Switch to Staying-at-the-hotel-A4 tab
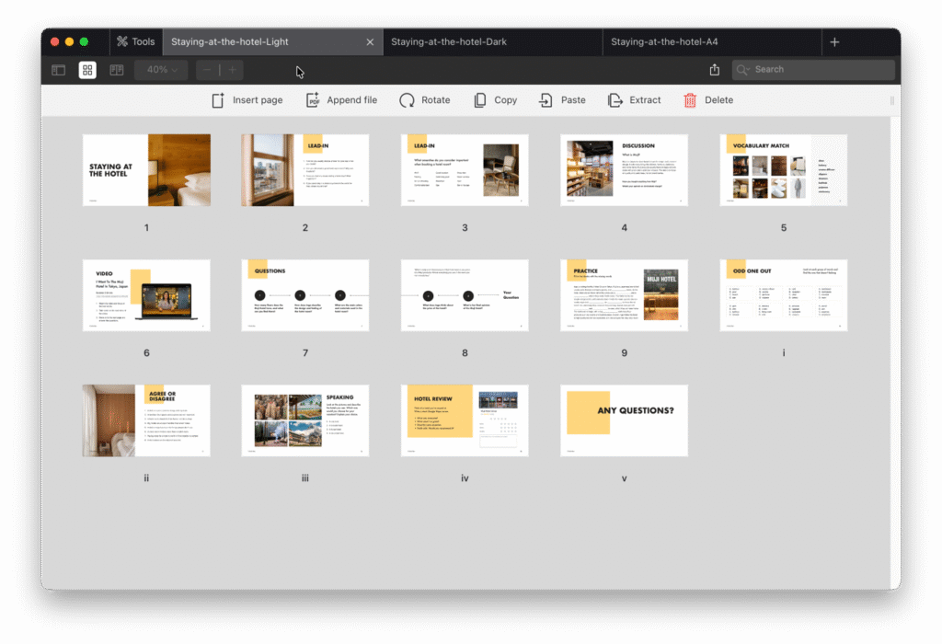 (x=664, y=41)
